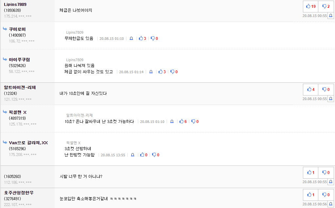Report the 픽셀맨 X reply via bell icon

coord(172,121)
